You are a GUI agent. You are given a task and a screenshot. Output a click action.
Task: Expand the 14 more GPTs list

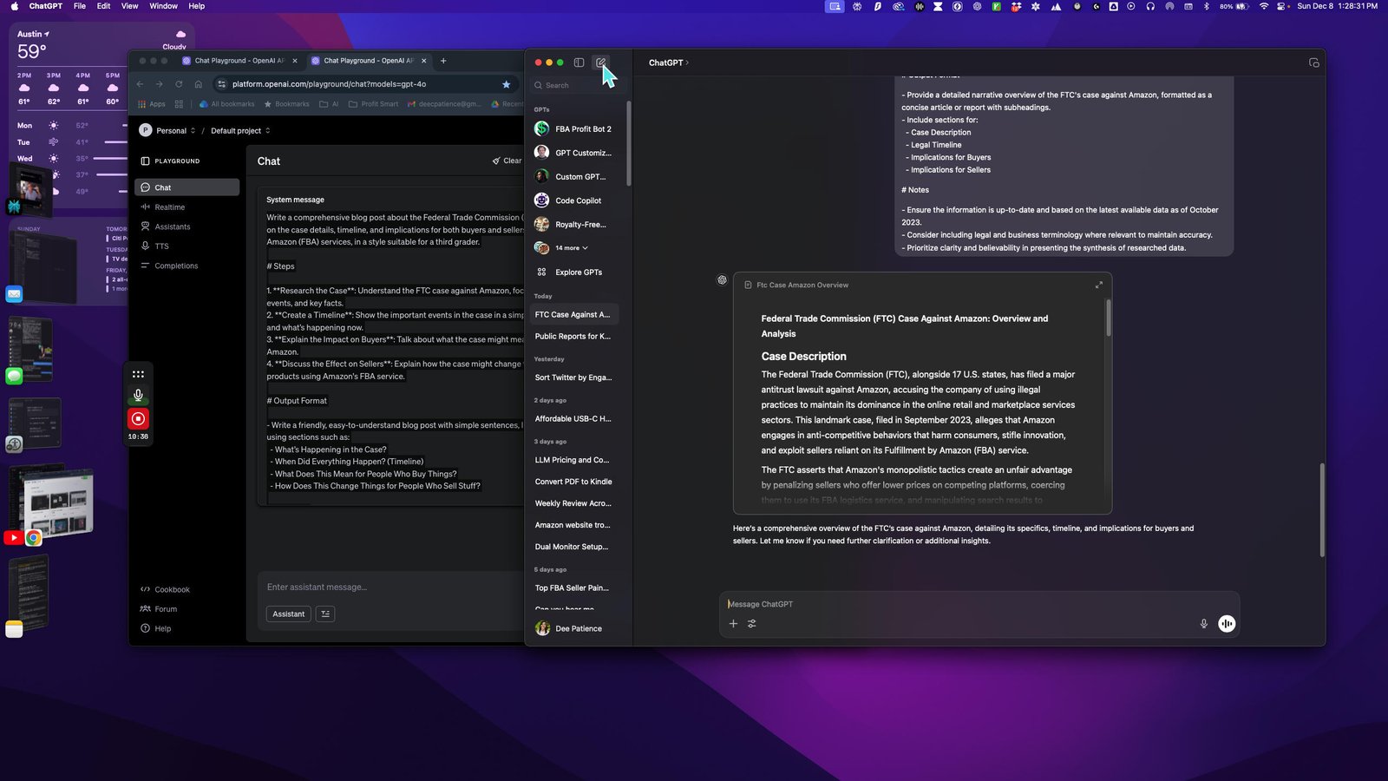pyautogui.click(x=572, y=248)
